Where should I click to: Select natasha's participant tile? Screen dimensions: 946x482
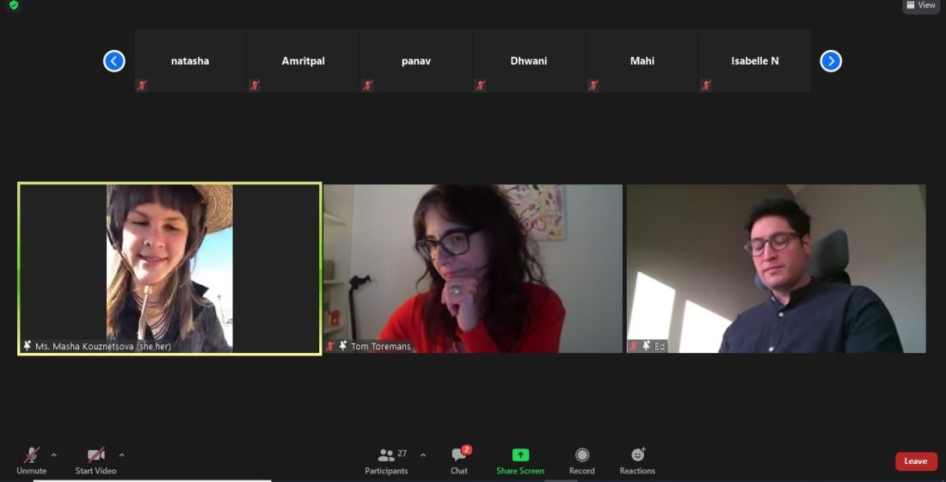point(190,61)
